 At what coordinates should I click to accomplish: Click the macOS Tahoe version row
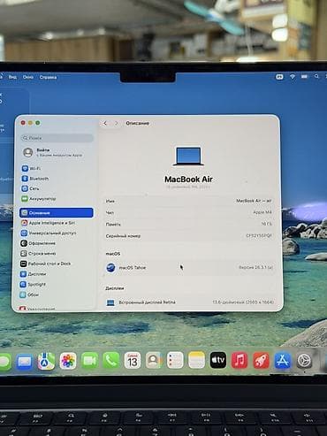click(189, 268)
